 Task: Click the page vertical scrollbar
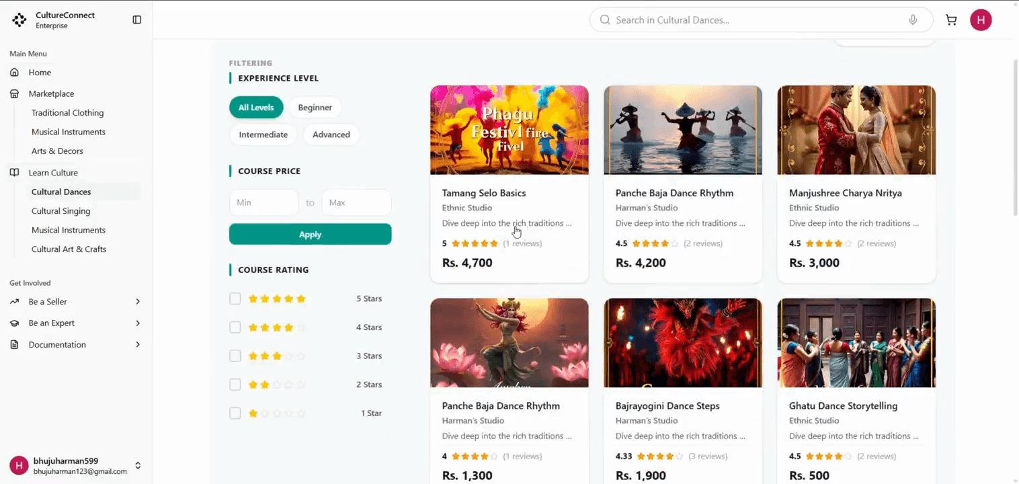click(x=1015, y=138)
